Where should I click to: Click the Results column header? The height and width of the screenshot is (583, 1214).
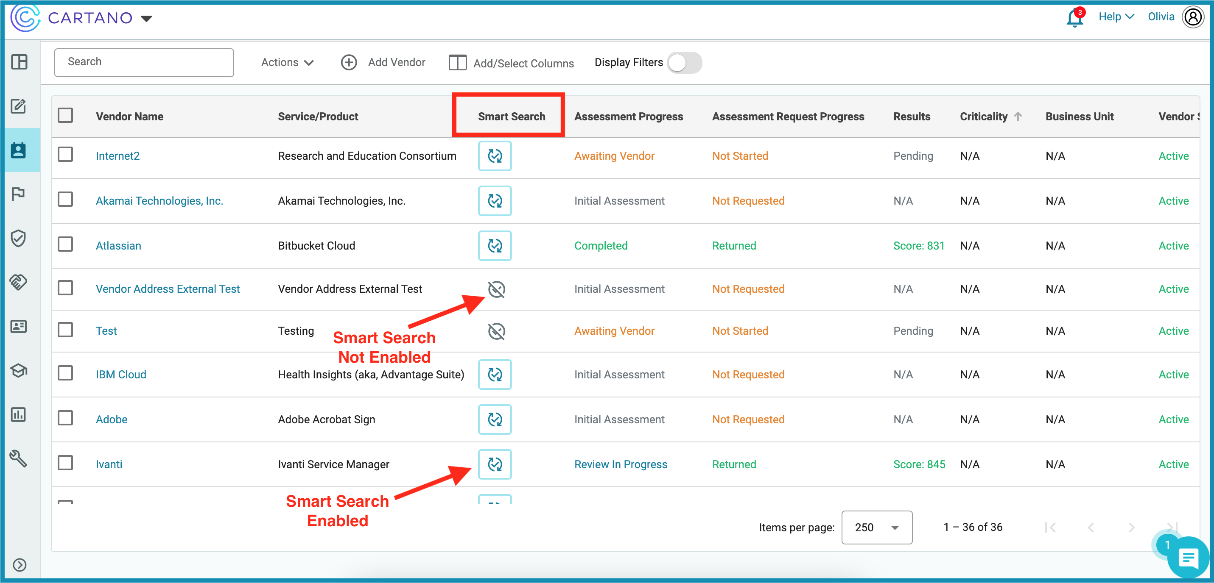912,117
